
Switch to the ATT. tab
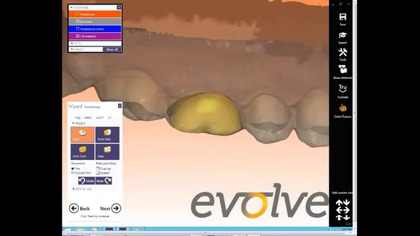[x=110, y=118]
